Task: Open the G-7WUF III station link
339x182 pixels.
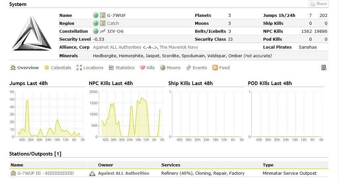Action: click(45, 173)
